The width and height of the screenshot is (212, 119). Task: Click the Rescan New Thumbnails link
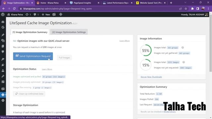[151, 77]
